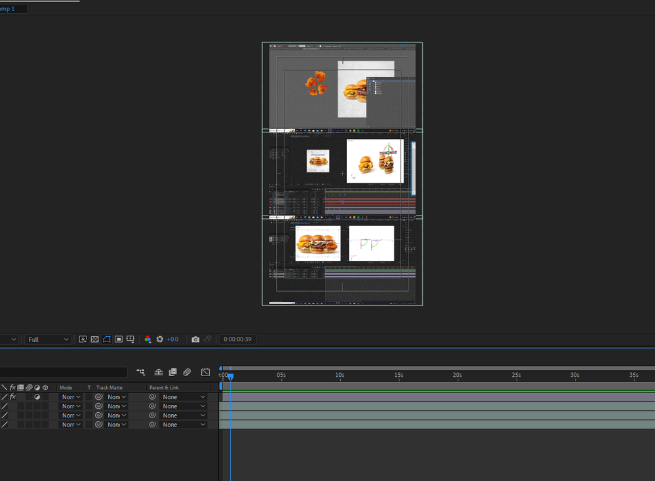Image resolution: width=655 pixels, height=481 pixels.
Task: Toggle the quality switch on the third layer
Action: coord(5,415)
